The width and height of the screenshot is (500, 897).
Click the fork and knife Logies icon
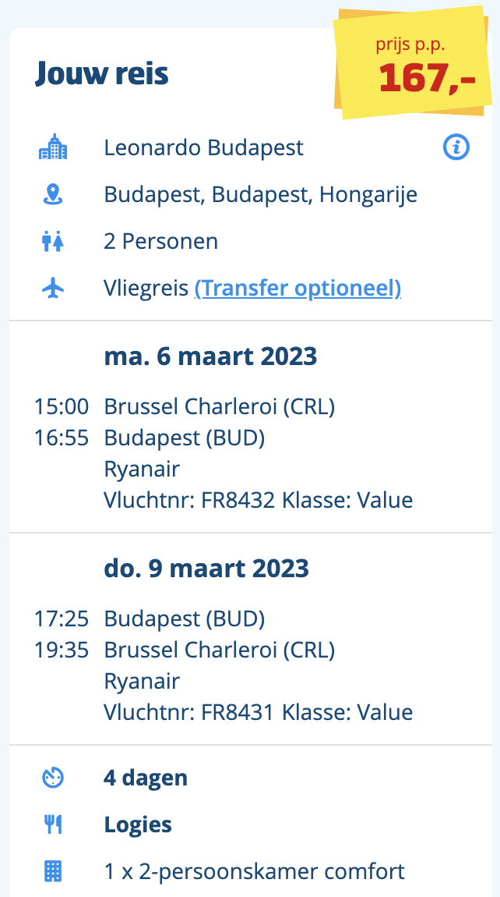(53, 825)
